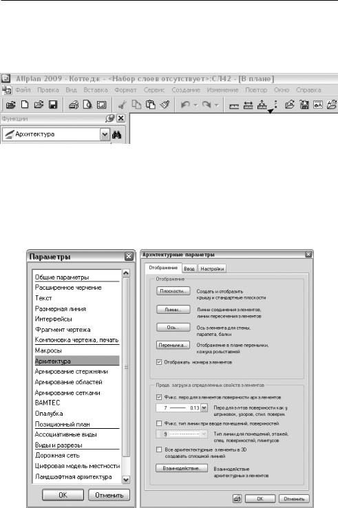Image resolution: width=338 pixels, height=508 pixels.
Task: Click the Перемычка... button
Action: tap(173, 345)
